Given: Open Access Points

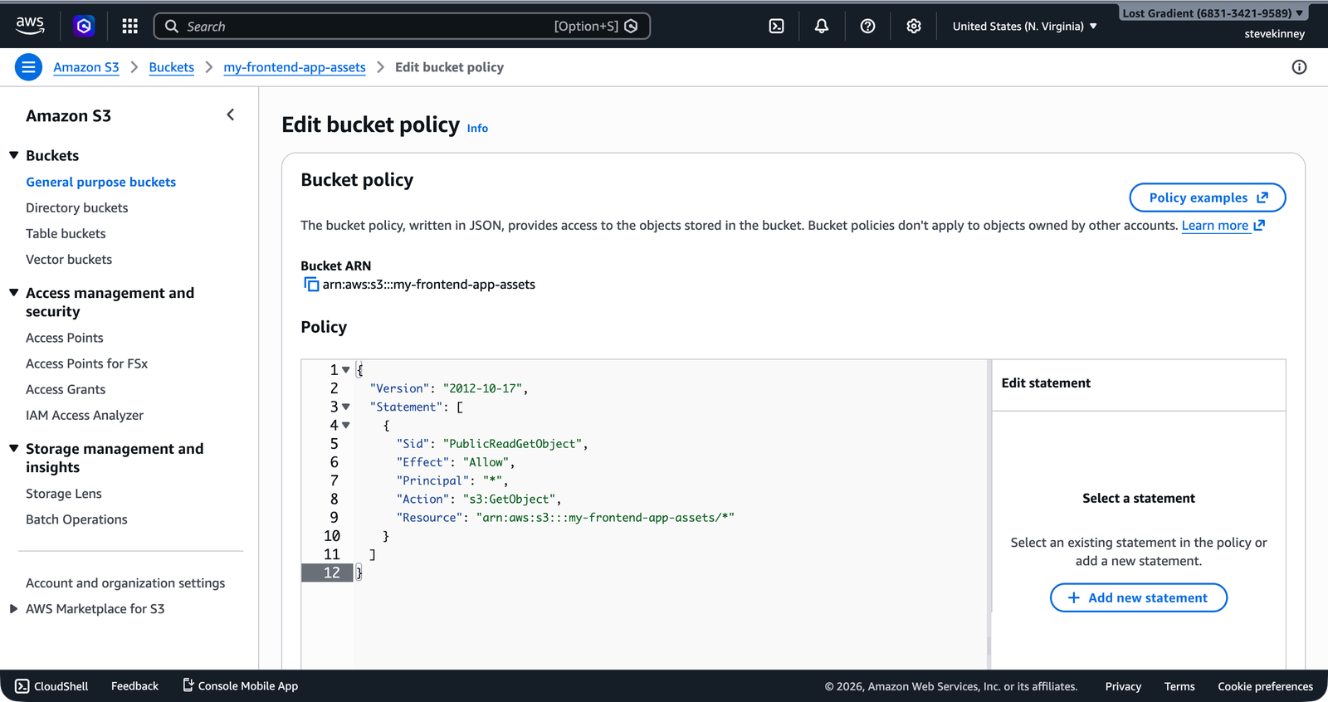Looking at the screenshot, I should [x=65, y=338].
